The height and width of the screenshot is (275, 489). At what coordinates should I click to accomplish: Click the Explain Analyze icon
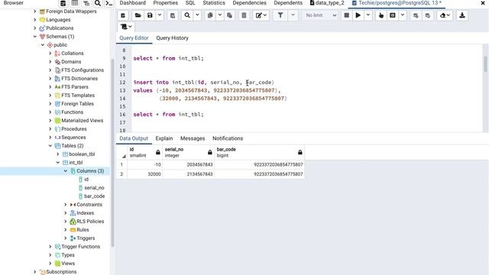coord(393,15)
